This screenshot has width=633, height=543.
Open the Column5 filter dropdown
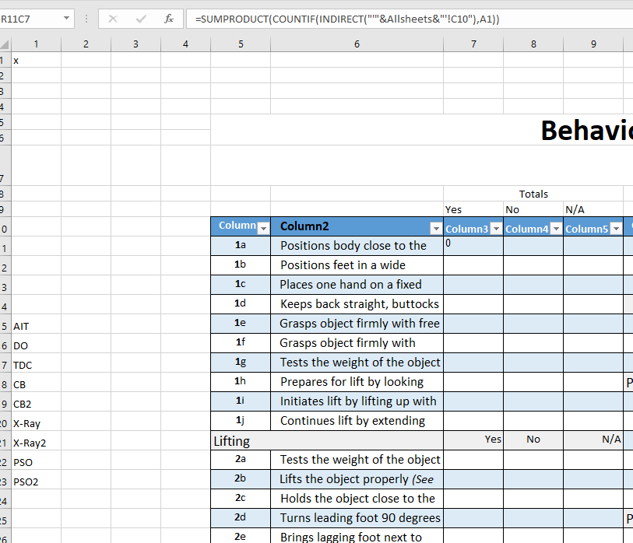(x=616, y=229)
